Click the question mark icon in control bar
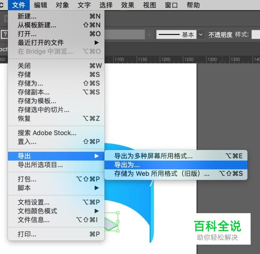260x254 pixels. coord(5,34)
